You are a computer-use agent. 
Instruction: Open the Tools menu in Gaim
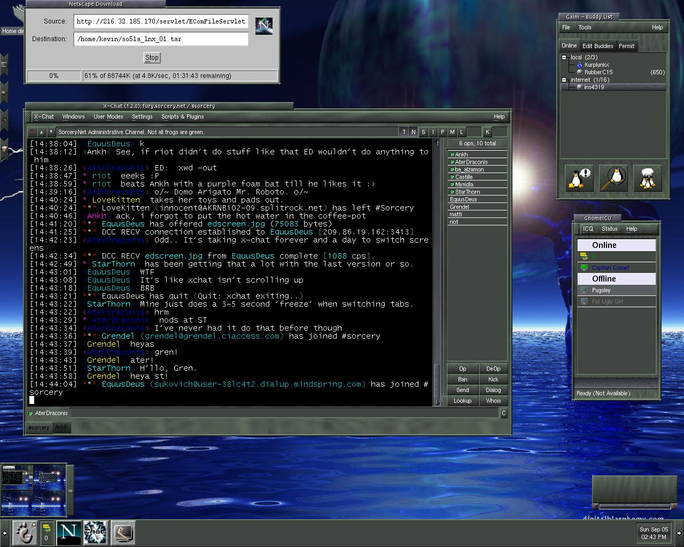pyautogui.click(x=585, y=27)
